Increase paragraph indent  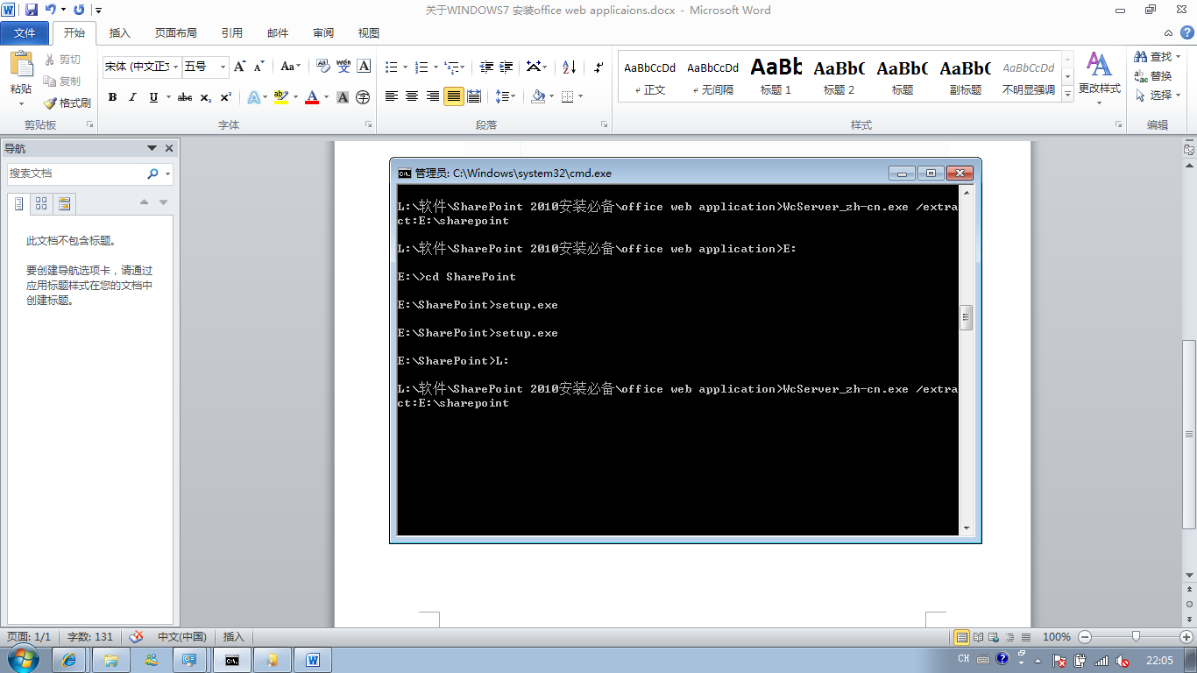tap(507, 67)
